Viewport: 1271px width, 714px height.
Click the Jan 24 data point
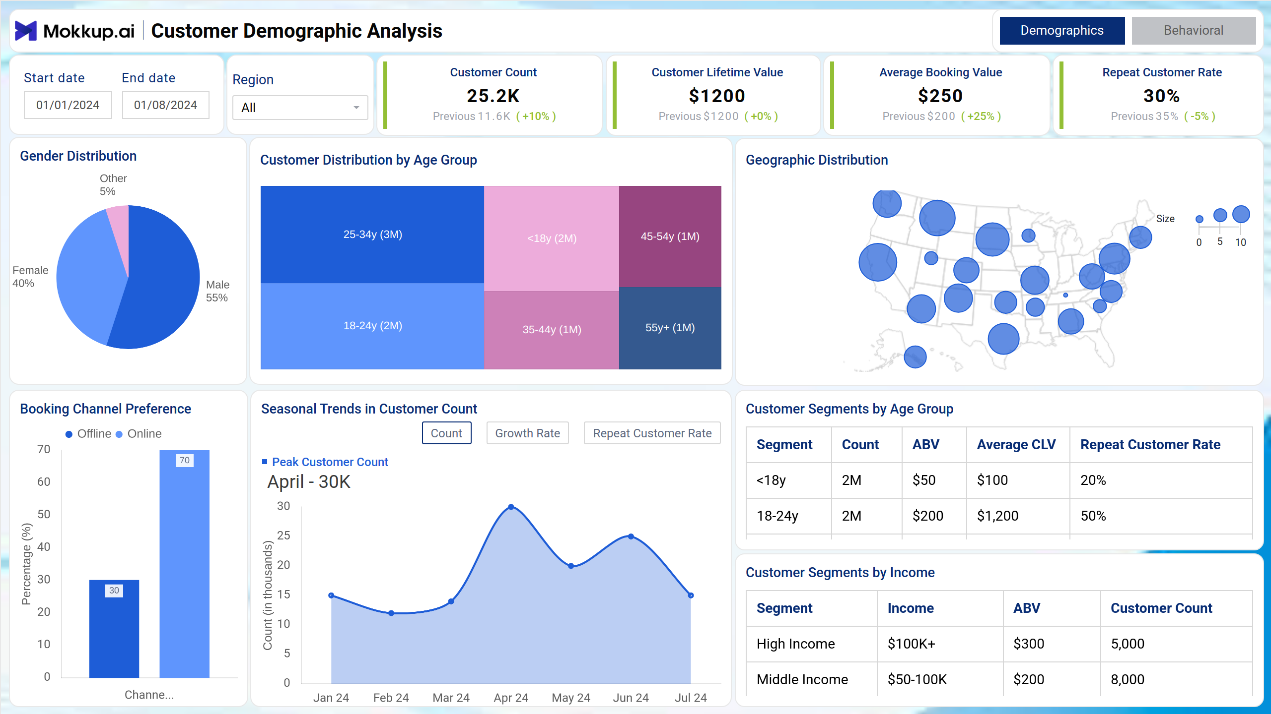331,595
